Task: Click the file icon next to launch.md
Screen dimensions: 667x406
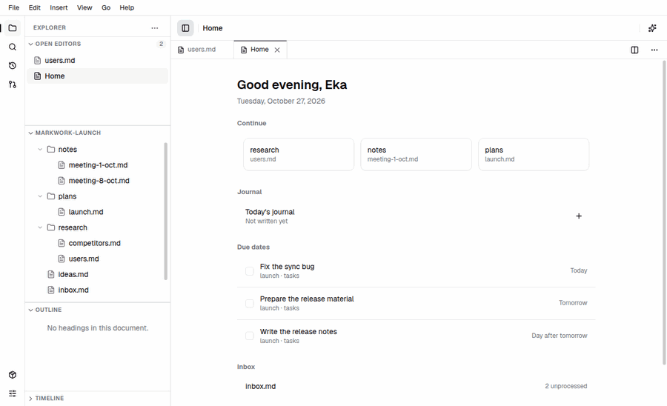Action: tap(62, 212)
